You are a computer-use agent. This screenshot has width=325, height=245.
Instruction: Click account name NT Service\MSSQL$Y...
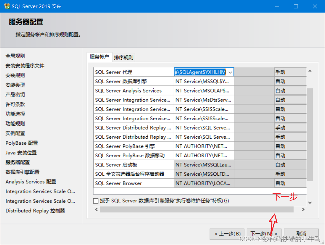204,81
